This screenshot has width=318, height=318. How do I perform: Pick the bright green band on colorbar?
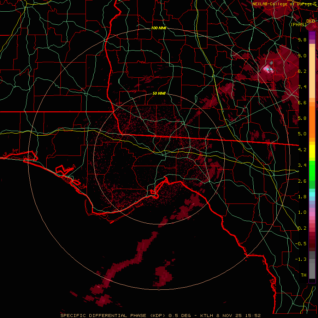pyautogui.click(x=312, y=171)
